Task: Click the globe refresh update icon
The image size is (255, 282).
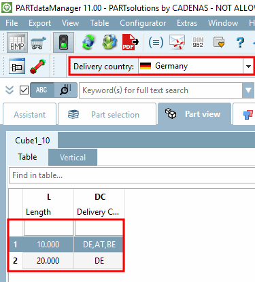Action: (88, 42)
